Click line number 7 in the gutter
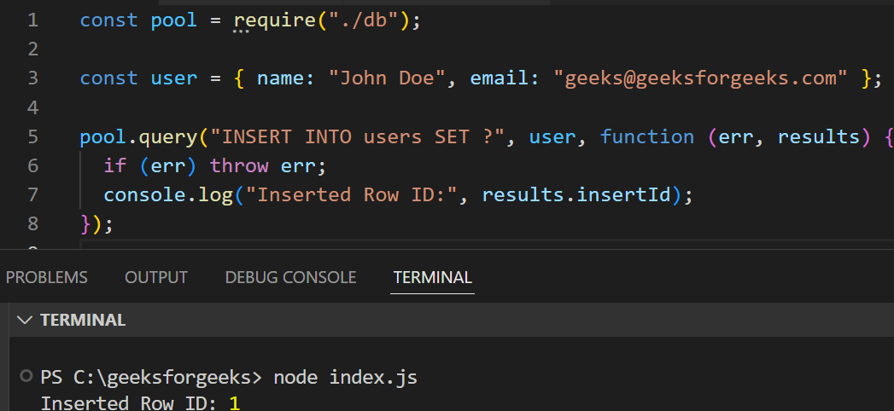The image size is (894, 411). click(x=33, y=194)
